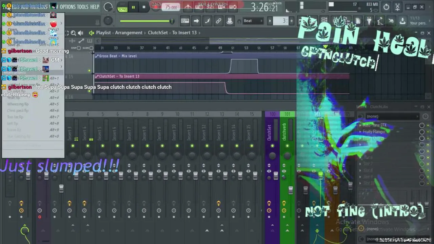
Task: Click the scissors tools icon at top right
Action: coord(397,7)
